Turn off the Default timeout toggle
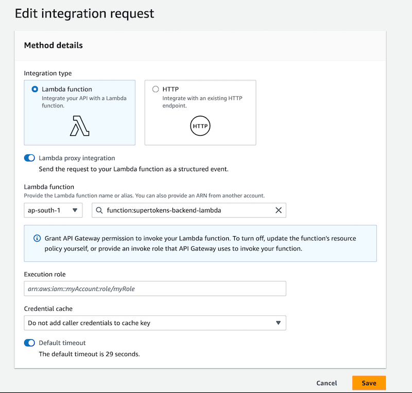The width and height of the screenshot is (412, 393). [29, 343]
